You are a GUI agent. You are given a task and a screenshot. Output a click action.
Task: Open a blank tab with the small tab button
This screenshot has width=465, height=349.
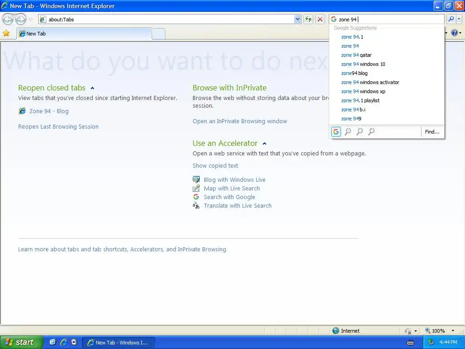pyautogui.click(x=158, y=34)
